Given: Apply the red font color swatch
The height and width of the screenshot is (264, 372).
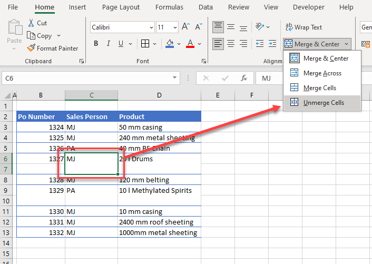Looking at the screenshot, I should [x=190, y=44].
